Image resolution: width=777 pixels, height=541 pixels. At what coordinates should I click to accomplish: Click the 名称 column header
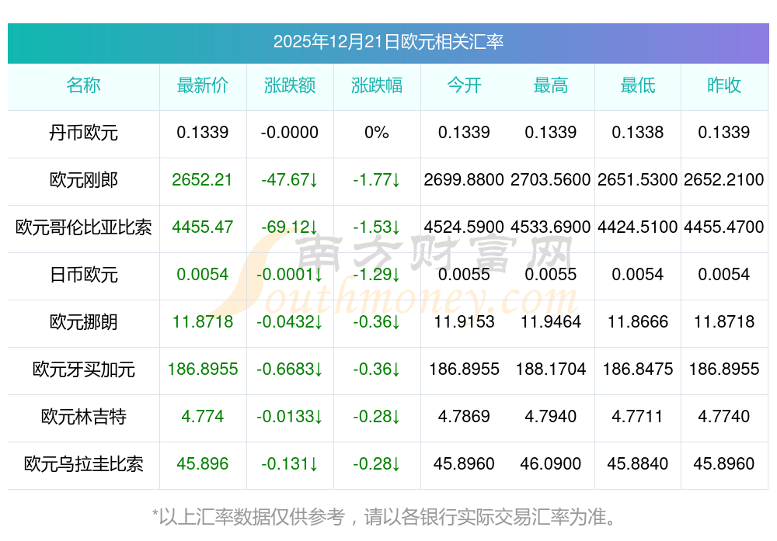click(x=83, y=85)
